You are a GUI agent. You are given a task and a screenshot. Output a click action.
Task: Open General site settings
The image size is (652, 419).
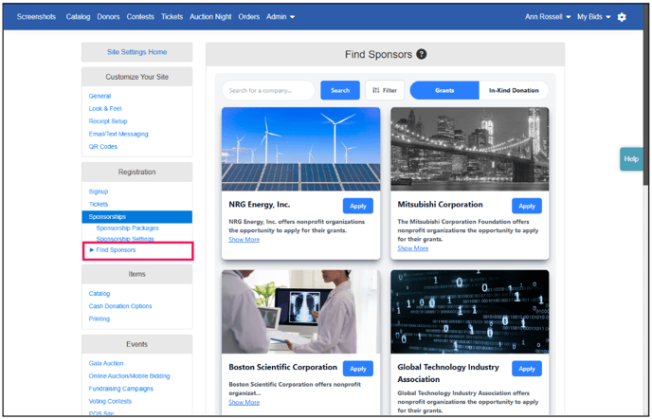[100, 96]
